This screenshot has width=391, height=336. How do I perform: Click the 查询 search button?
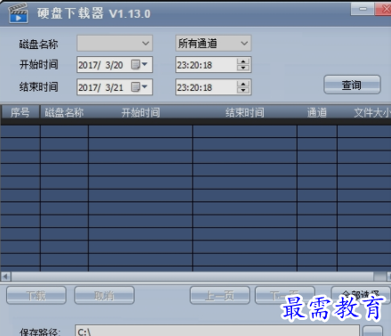352,85
